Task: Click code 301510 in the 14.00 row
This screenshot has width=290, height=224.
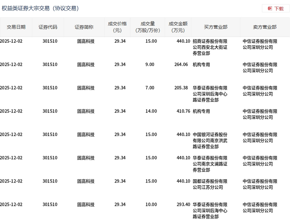Action: tap(50, 111)
